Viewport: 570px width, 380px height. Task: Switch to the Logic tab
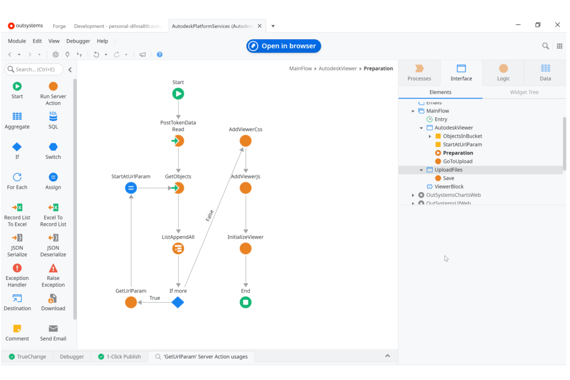(503, 73)
